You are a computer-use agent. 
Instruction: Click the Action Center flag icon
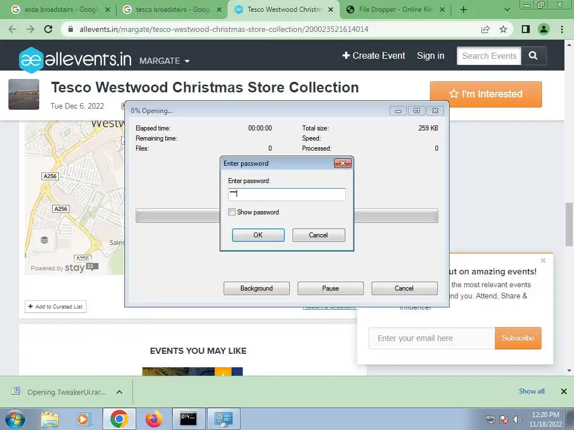[x=504, y=420]
